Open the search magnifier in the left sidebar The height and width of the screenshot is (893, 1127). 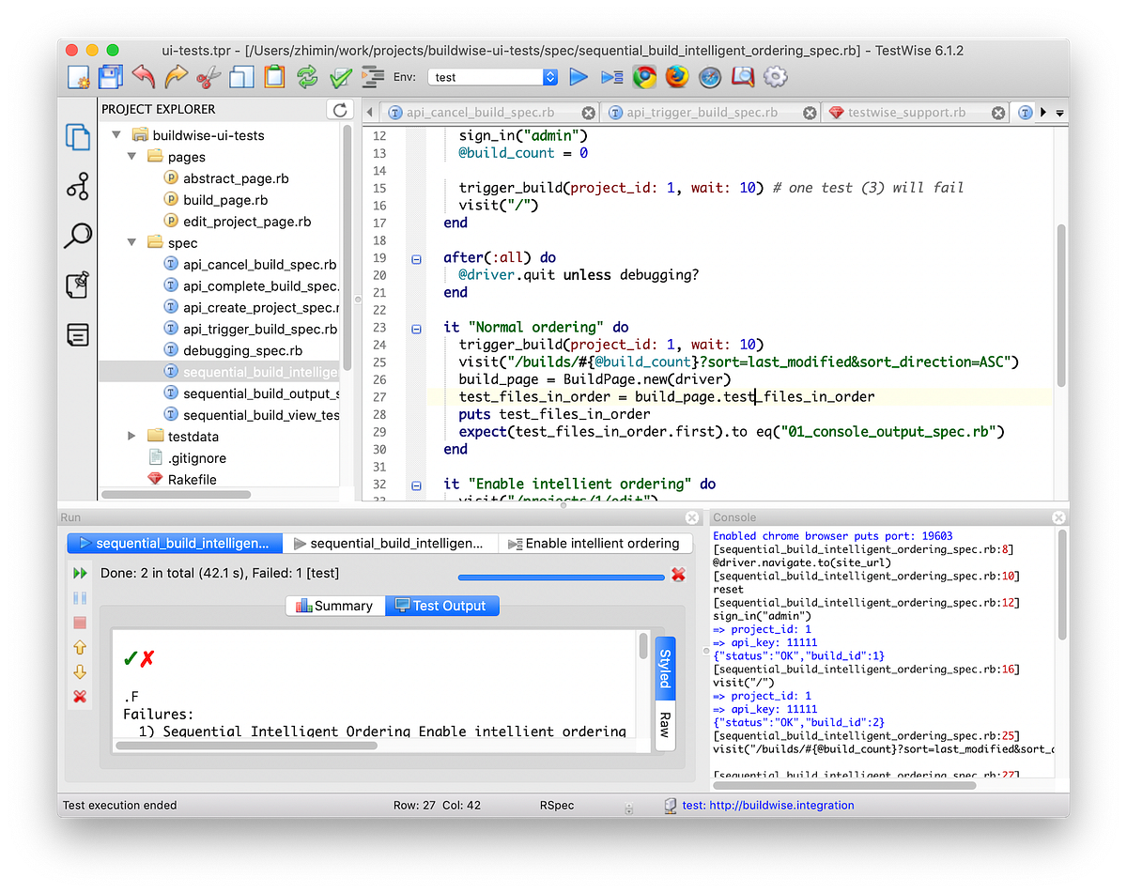[78, 236]
